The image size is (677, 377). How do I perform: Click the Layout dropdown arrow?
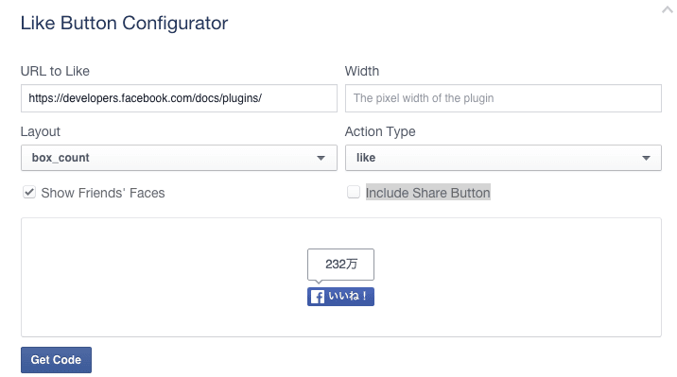click(321, 158)
